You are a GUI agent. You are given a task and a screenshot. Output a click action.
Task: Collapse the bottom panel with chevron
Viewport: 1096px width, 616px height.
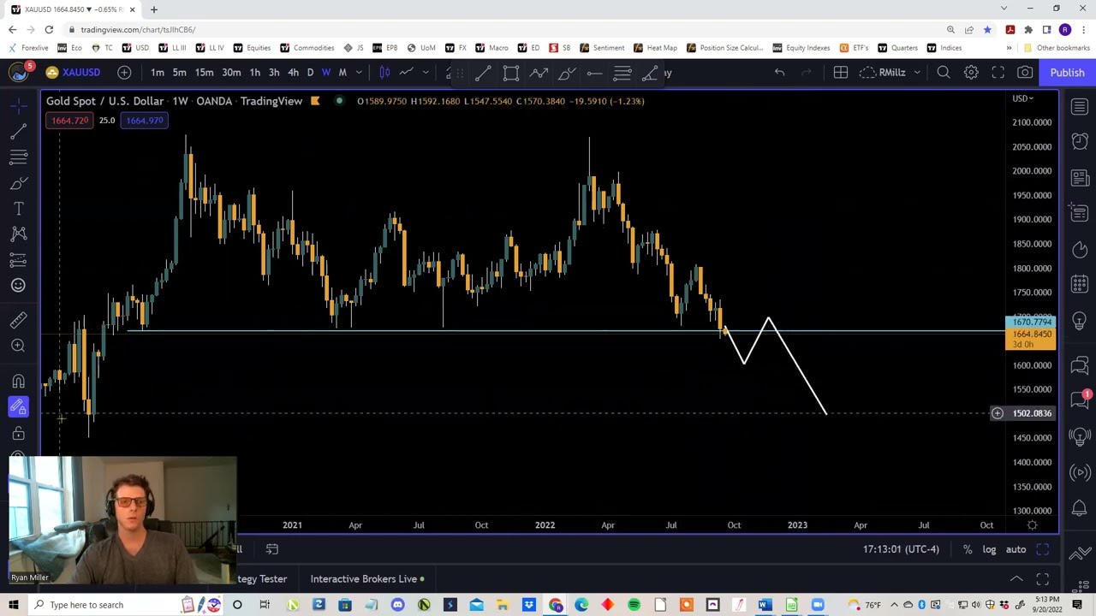[x=1016, y=579]
